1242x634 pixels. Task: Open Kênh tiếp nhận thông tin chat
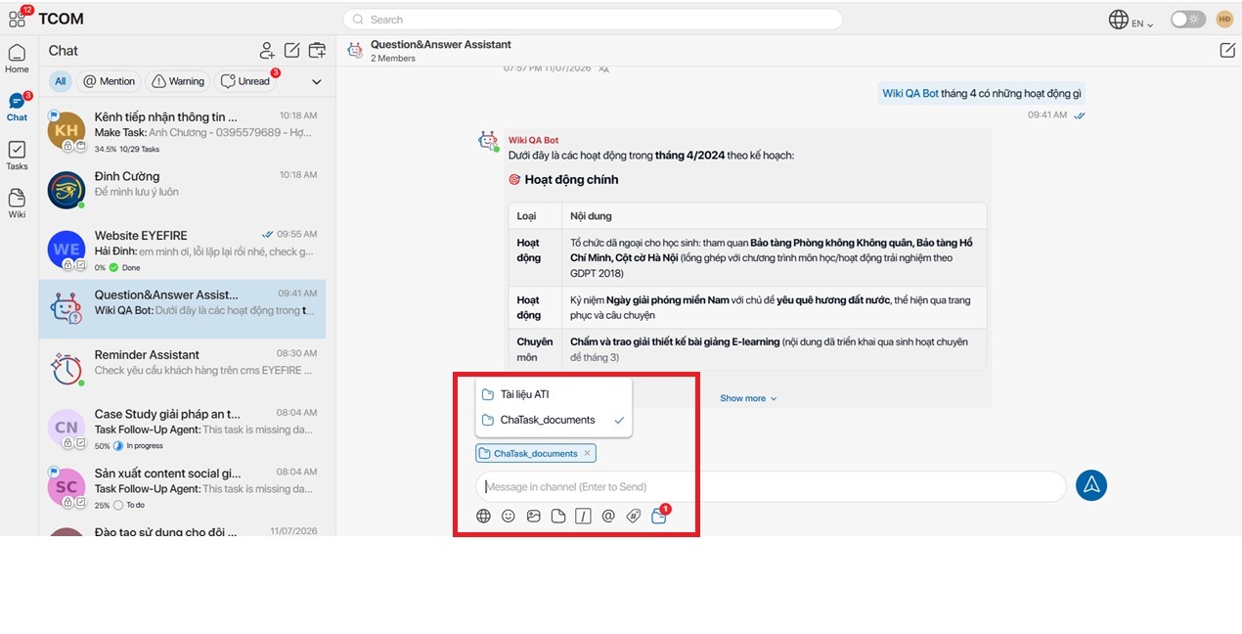(x=183, y=132)
